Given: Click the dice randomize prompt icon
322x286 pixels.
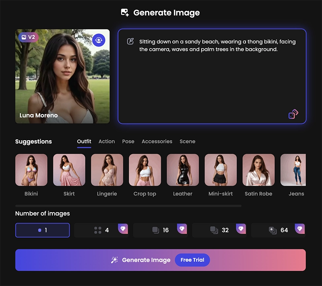Looking at the screenshot, I should pos(293,114).
